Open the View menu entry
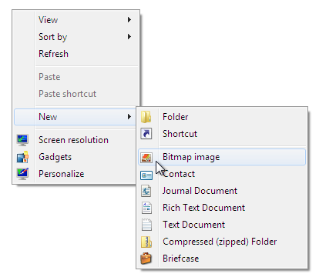The image size is (319, 277). pyautogui.click(x=76, y=20)
